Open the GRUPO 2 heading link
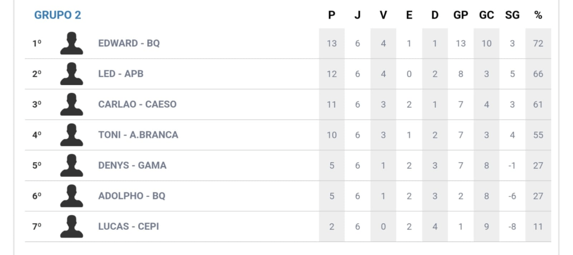 point(58,15)
